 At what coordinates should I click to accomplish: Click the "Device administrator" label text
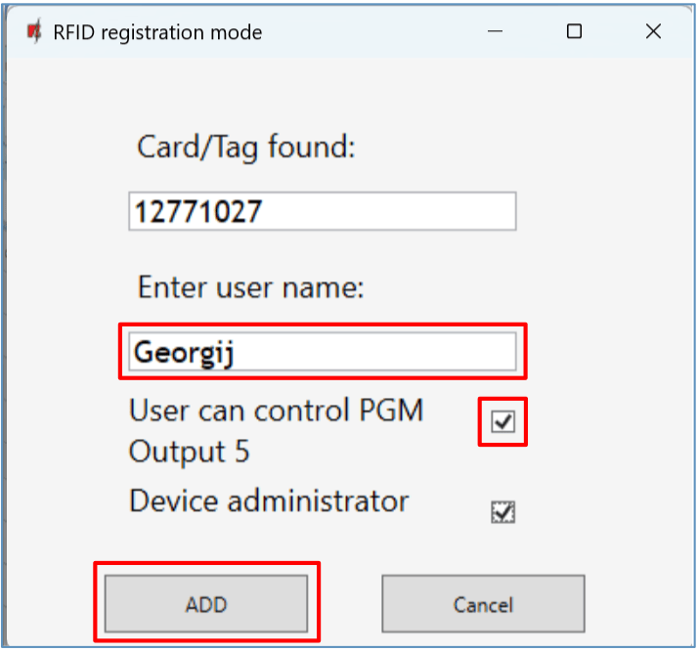(x=269, y=501)
